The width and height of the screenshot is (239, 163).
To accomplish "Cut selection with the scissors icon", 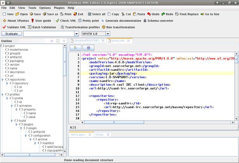I will coord(123,14).
